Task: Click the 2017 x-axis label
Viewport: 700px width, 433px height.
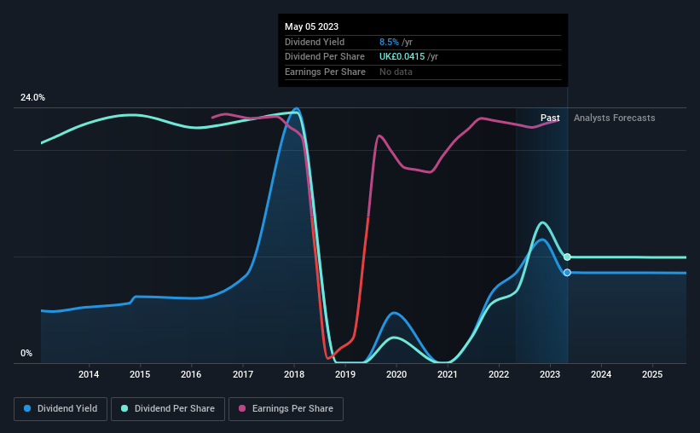Action: point(243,374)
